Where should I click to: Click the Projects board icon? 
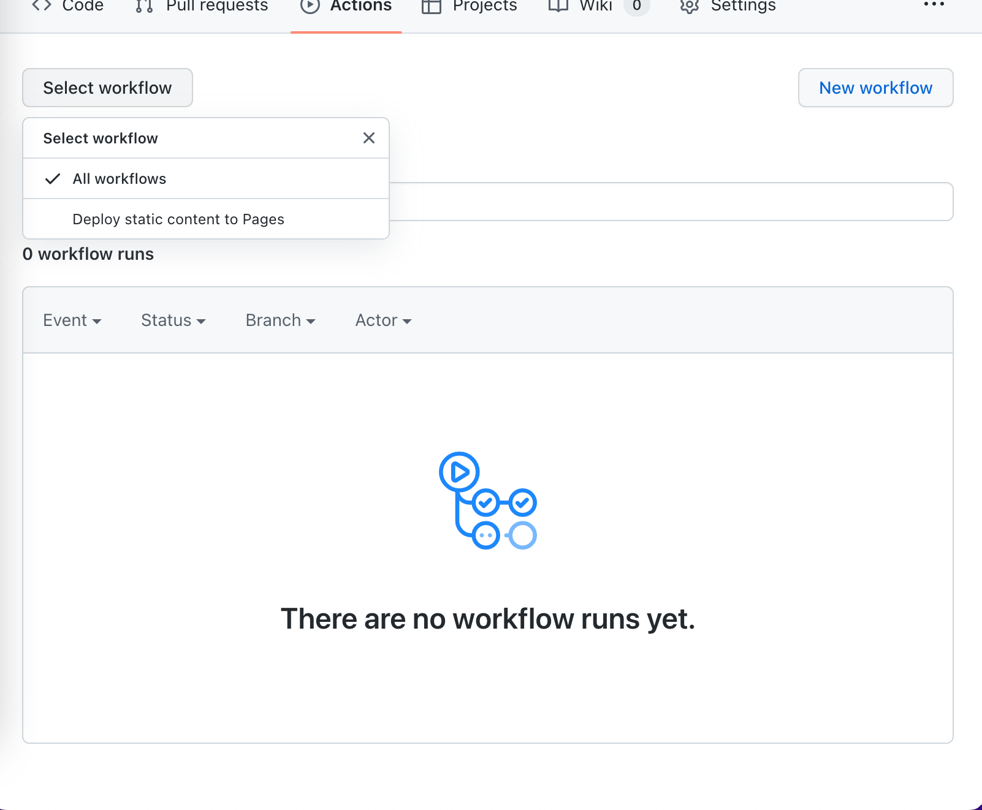(431, 6)
